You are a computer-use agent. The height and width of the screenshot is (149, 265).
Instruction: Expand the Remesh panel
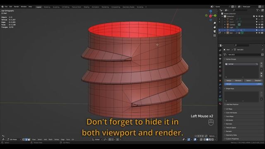click(x=229, y=132)
